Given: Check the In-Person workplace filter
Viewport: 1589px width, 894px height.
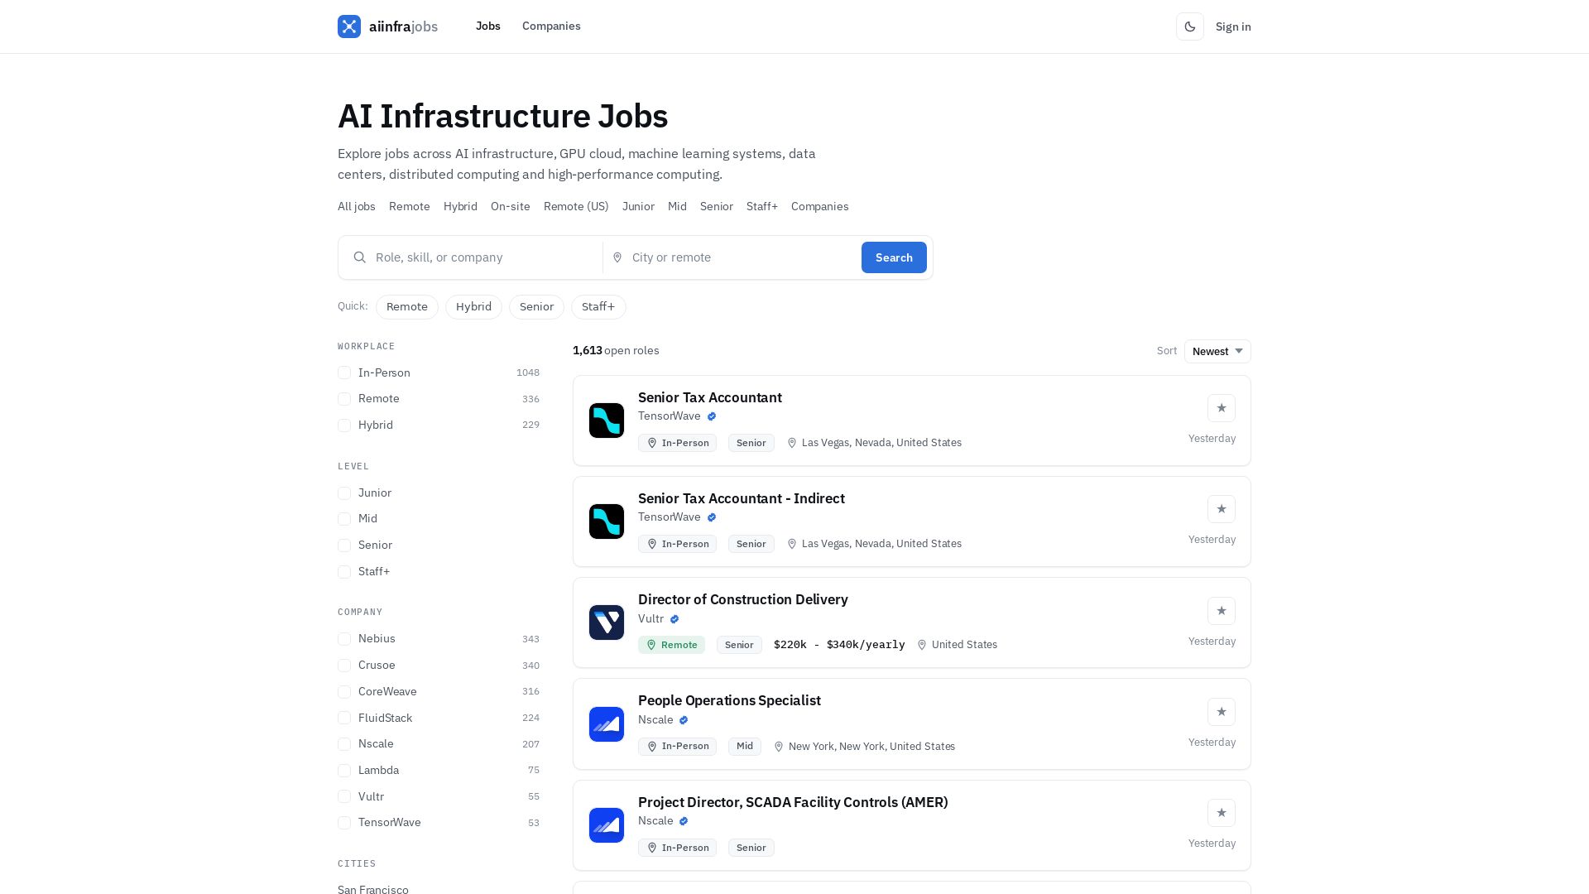Looking at the screenshot, I should tap(344, 373).
